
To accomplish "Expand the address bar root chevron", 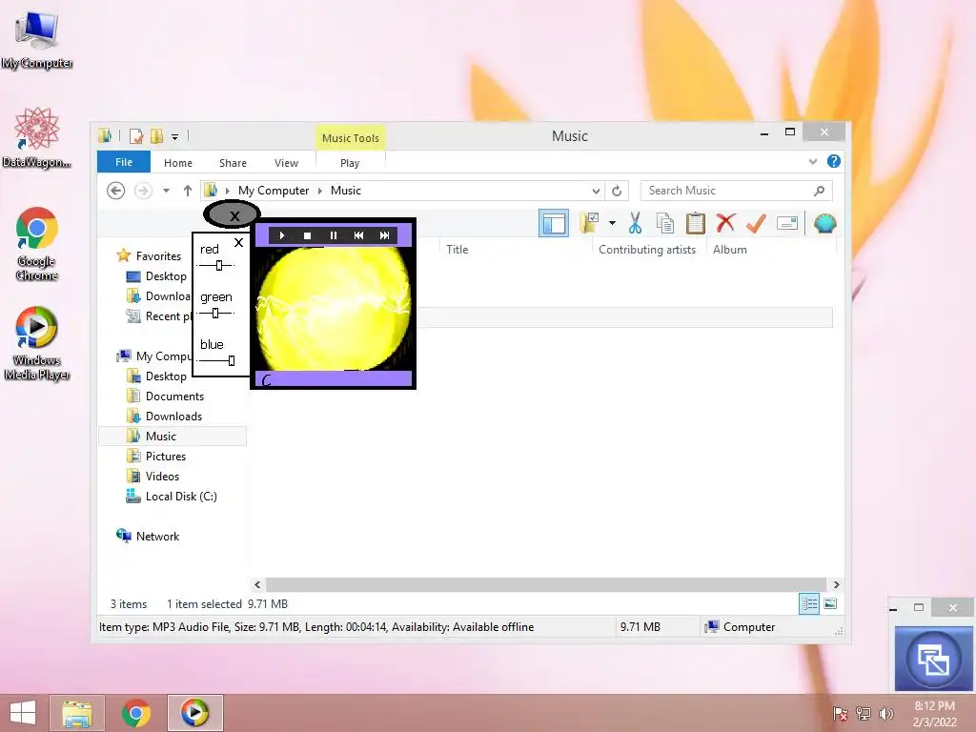I will [227, 191].
